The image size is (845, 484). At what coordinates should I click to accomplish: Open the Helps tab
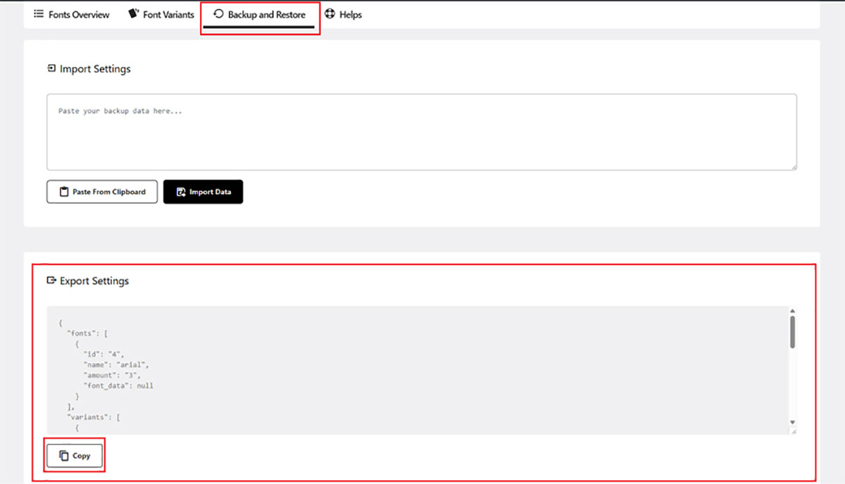tap(343, 14)
